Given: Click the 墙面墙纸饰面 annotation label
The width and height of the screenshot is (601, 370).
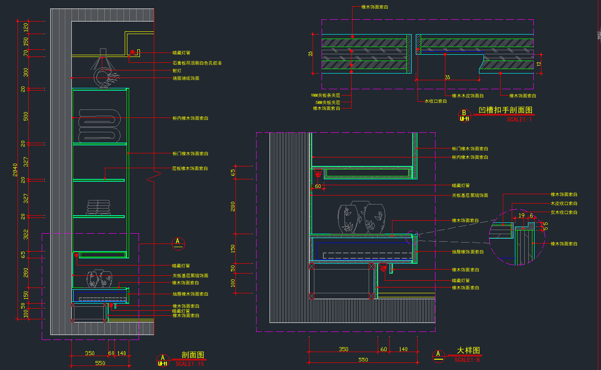Looking at the screenshot, I should [x=186, y=78].
